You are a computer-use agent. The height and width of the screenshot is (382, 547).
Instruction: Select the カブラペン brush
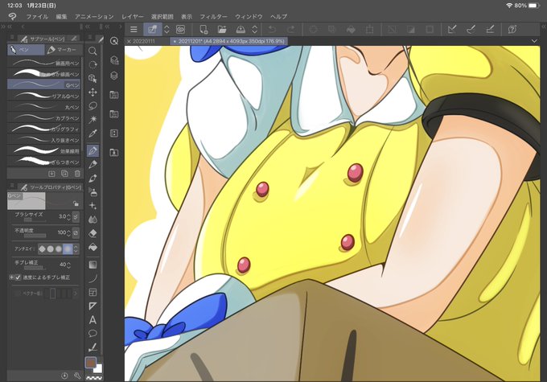[x=44, y=117]
